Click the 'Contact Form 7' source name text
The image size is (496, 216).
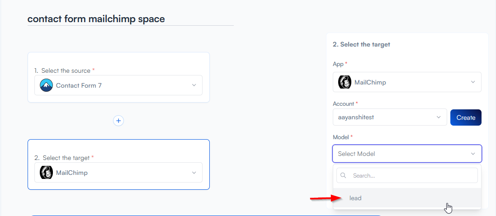79,85
